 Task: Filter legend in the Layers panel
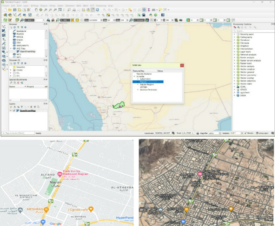[x=22, y=107]
